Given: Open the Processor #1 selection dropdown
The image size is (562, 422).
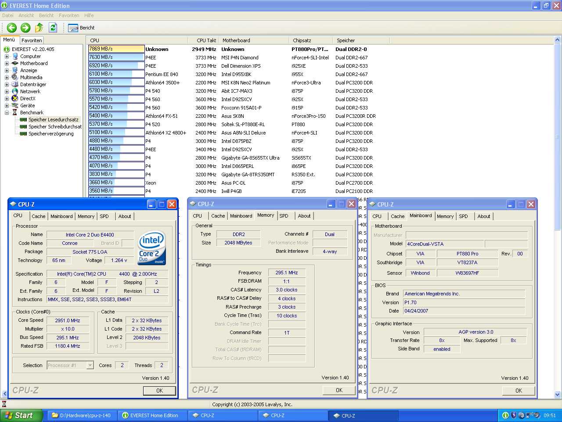Looking at the screenshot, I should click(90, 365).
